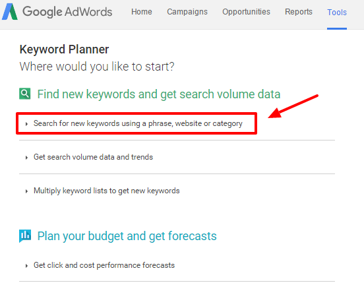Viewport: 364px width, 283px height.
Task: Click the Google AdWords wordmark
Action: point(67,12)
